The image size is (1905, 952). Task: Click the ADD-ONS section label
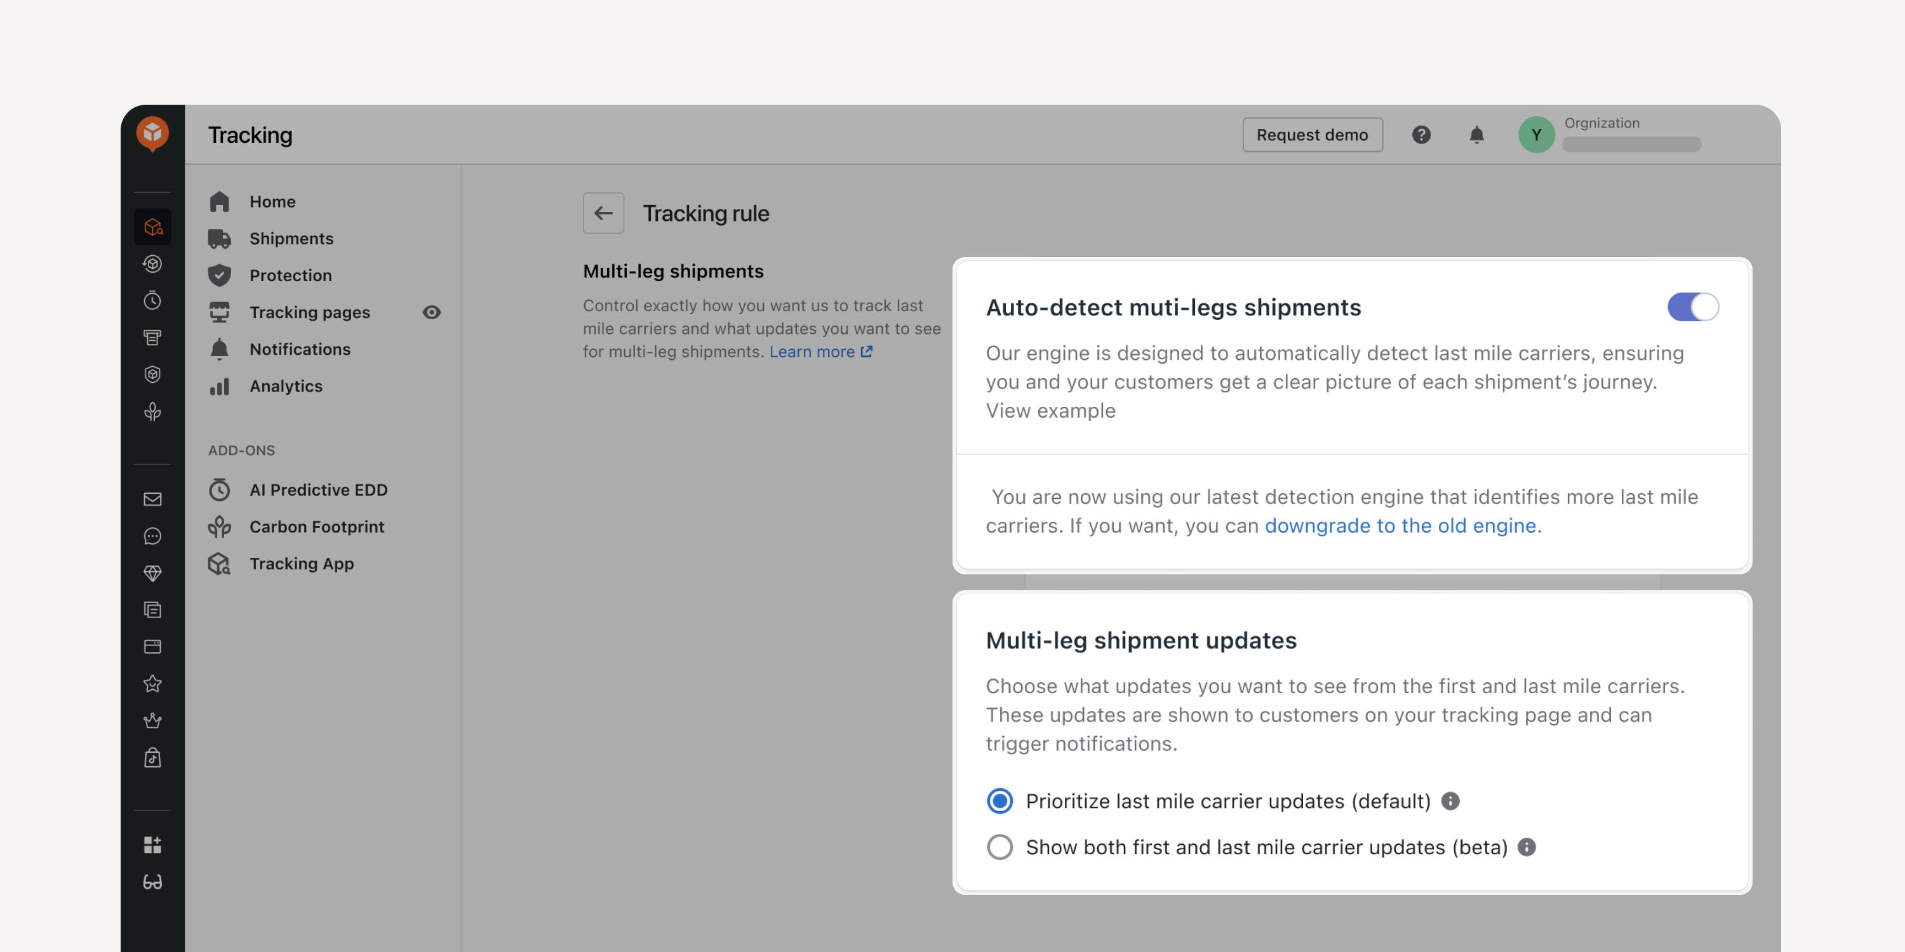pos(242,450)
